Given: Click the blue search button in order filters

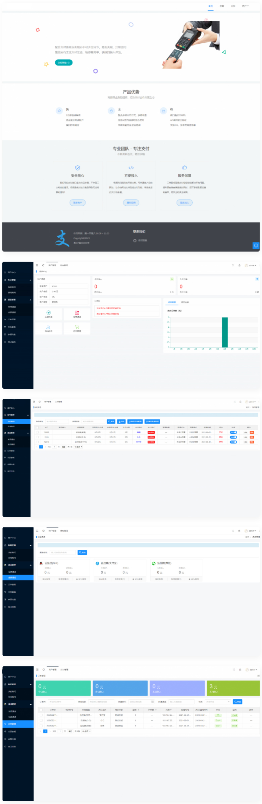Looking at the screenshot, I should [x=238, y=702].
